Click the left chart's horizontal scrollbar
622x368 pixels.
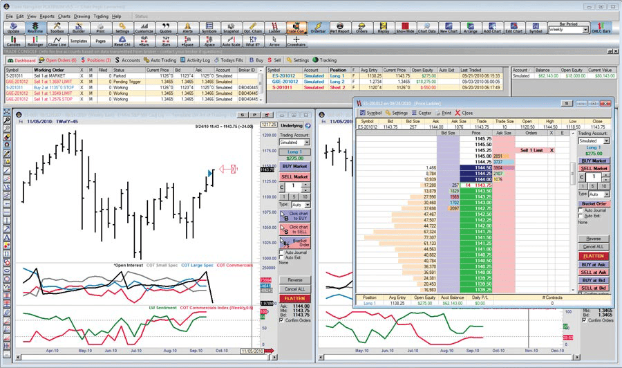click(146, 358)
